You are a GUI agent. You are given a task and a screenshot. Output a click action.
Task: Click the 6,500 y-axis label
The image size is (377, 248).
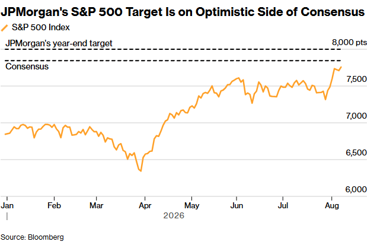point(356,152)
